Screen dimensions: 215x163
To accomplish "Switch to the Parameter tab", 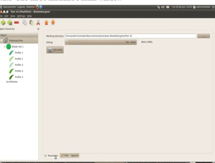I will [51, 156].
